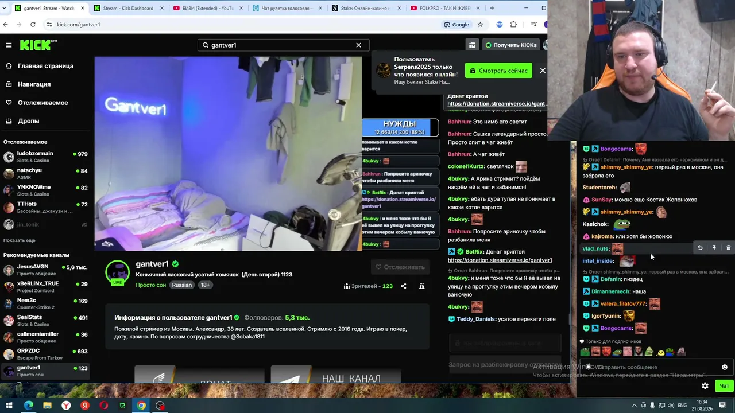Click the Получить KICKs button
Screen dimensions: 735x413
coord(511,45)
